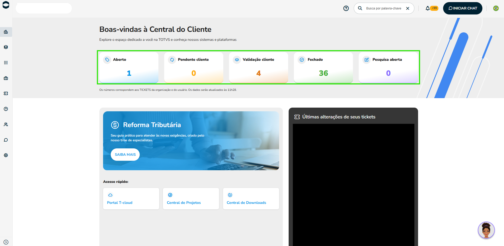504x246 pixels.
Task: Open the tickets icon in sidebar
Action: tap(6, 93)
